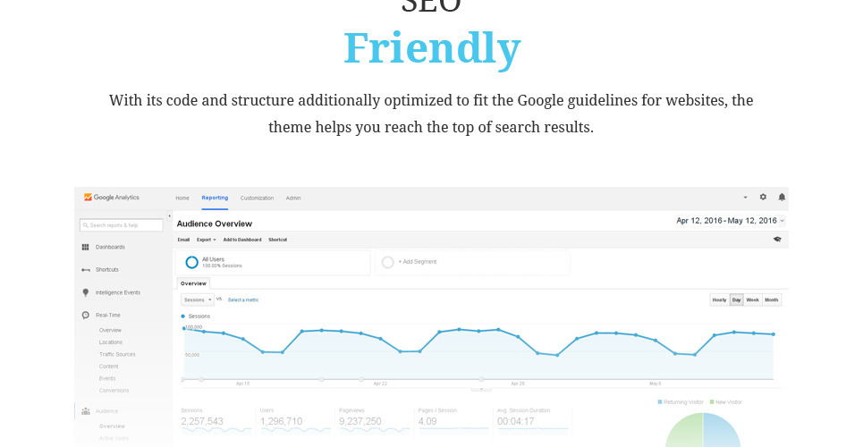Click the Shortcuts arrow icon in sidebar

tap(86, 270)
